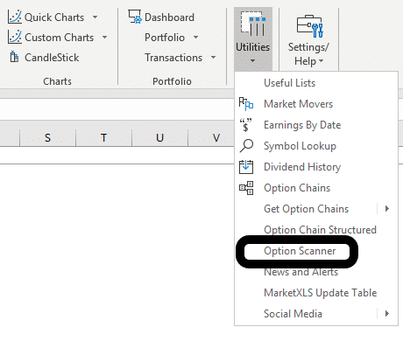Click the Dividend History calendar icon
403x362 pixels.
pos(246,167)
